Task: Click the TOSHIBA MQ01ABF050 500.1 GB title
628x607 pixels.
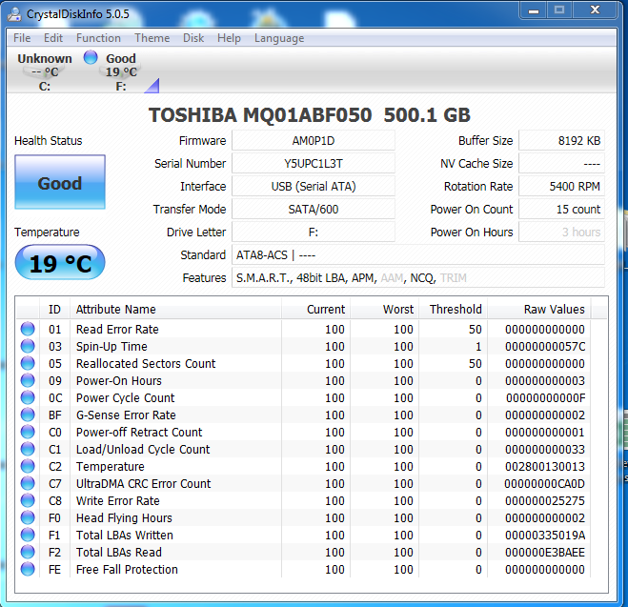Action: pos(309,115)
